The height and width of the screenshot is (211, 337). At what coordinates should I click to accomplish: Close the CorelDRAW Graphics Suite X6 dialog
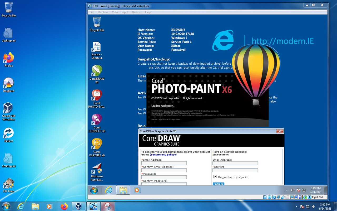point(279,131)
